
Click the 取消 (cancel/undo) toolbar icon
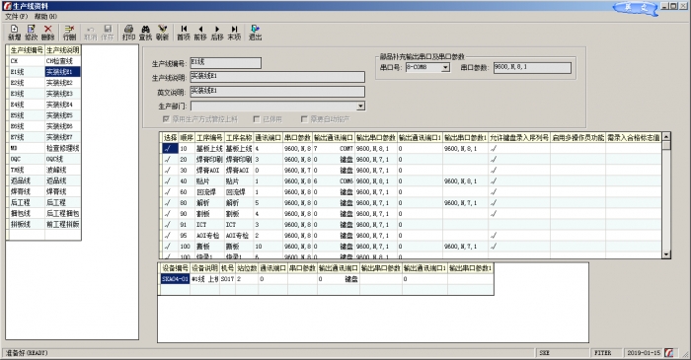pyautogui.click(x=91, y=33)
